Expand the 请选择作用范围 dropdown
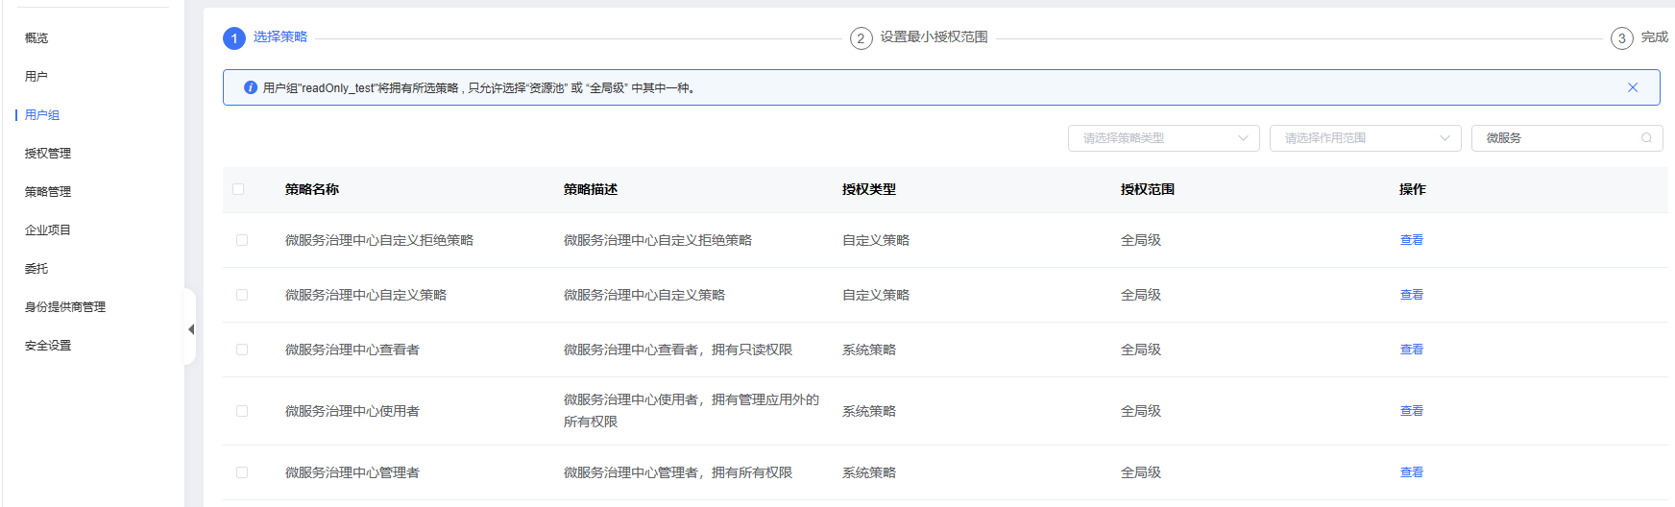Image resolution: width=1675 pixels, height=507 pixels. click(1365, 138)
